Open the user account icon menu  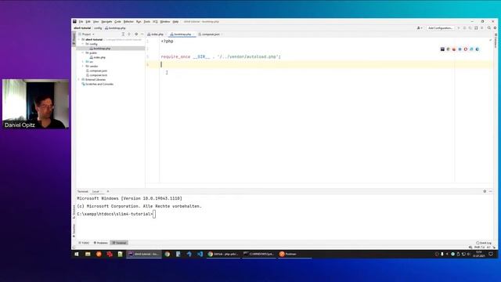coord(420,28)
